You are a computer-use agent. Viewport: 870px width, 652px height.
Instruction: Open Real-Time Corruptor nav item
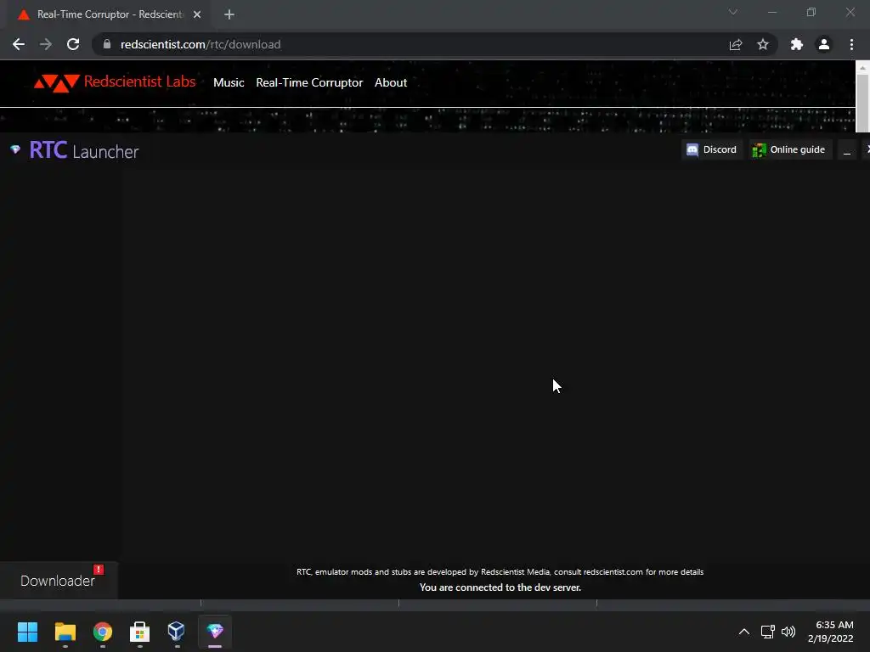pyautogui.click(x=309, y=82)
